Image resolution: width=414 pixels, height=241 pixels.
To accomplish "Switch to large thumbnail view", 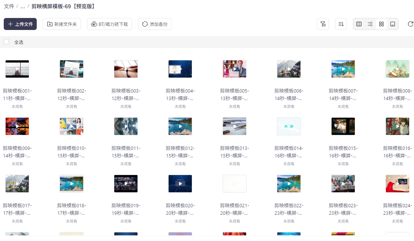I will click(393, 24).
